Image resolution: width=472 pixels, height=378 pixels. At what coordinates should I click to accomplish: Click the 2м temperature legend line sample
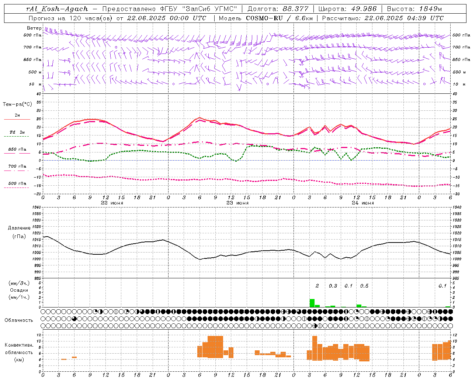(17, 119)
